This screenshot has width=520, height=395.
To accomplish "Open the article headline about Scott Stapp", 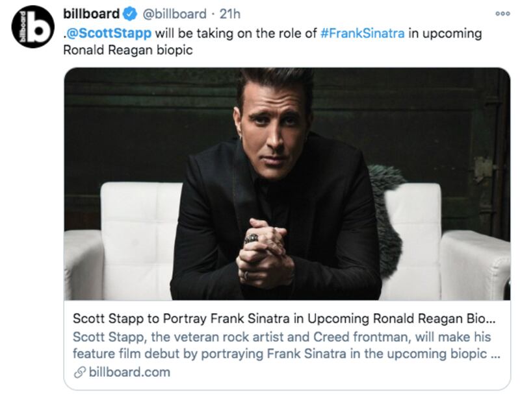I will 260,317.
